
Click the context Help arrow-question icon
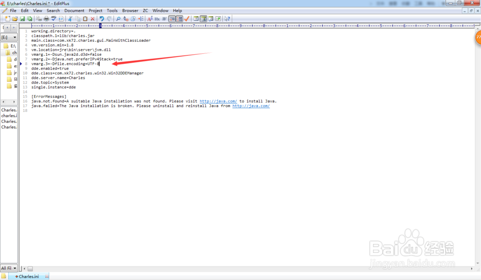228,19
